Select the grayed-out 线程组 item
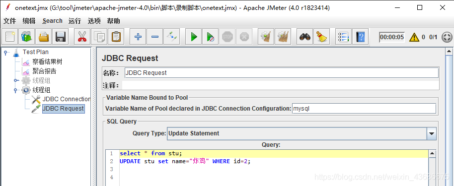454x186 pixels. 41,80
